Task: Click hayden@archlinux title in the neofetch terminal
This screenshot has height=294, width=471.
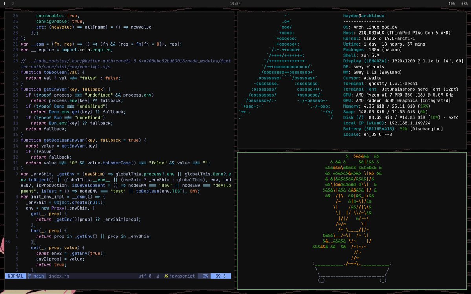Action: tap(363, 16)
